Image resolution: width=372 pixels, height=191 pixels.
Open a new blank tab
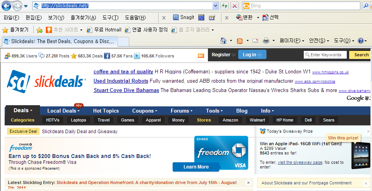click(x=123, y=42)
